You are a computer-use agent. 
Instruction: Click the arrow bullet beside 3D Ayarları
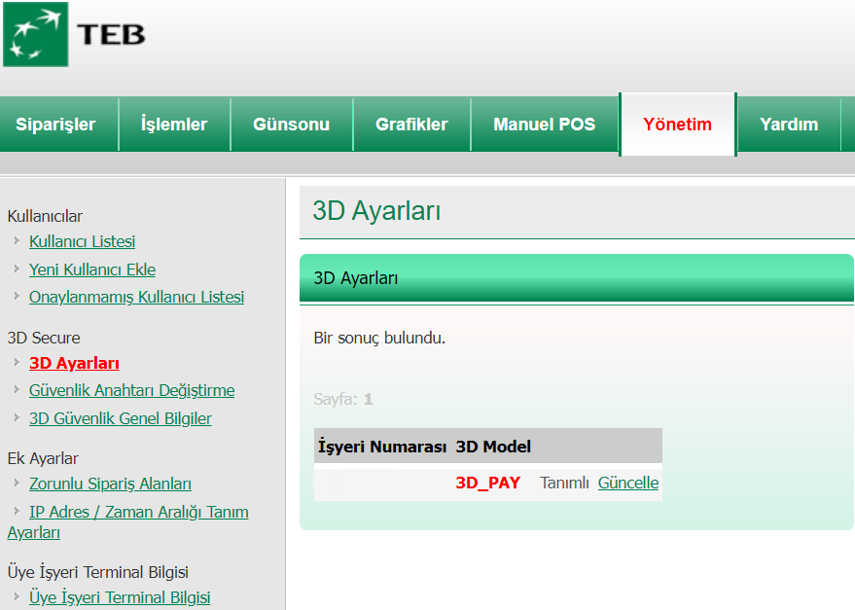point(17,362)
